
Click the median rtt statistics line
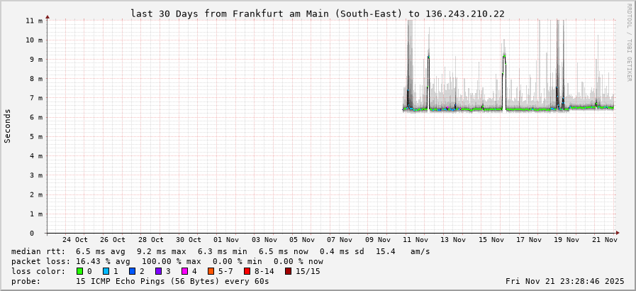[x=221, y=251]
